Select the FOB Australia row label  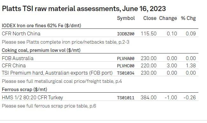(18, 58)
